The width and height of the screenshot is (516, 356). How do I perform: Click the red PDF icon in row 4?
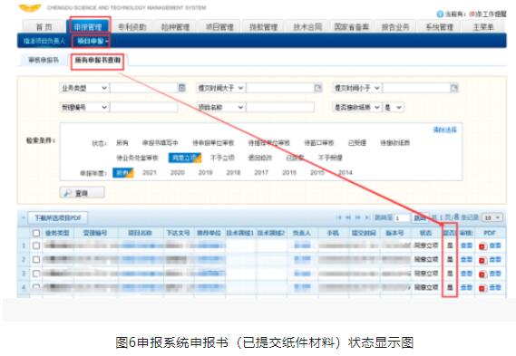tap(482, 288)
